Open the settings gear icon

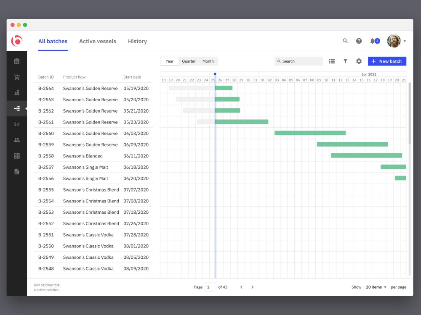click(359, 61)
